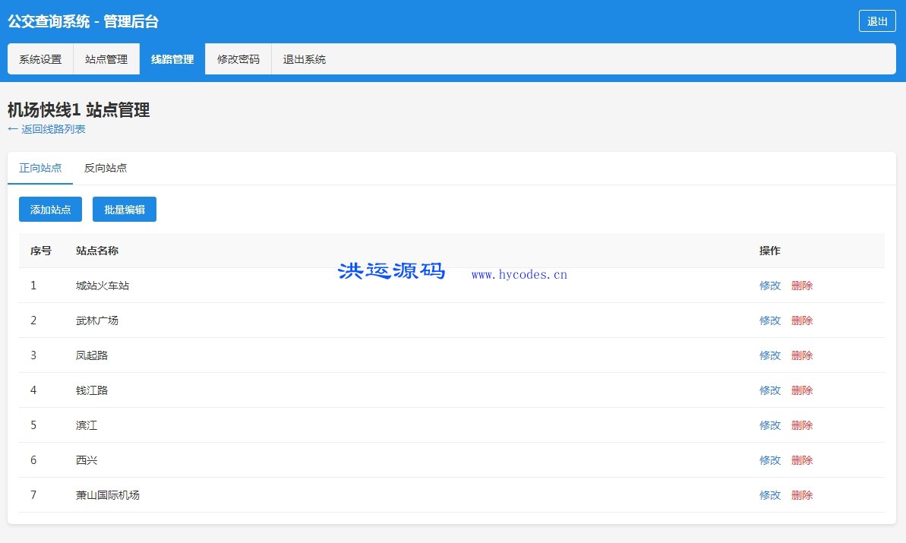
Task: Modify station 武林广场
Action: [x=769, y=320]
